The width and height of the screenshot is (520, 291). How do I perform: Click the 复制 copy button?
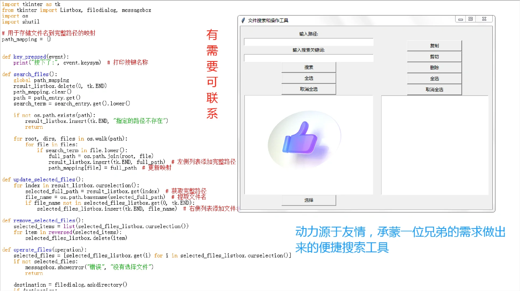pos(434,46)
